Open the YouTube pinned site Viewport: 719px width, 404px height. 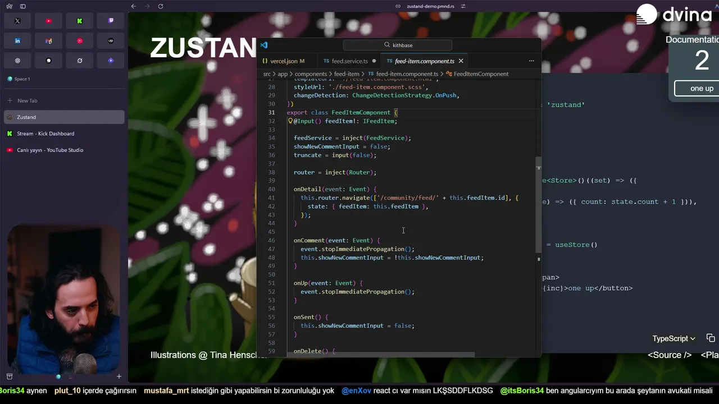coord(49,21)
